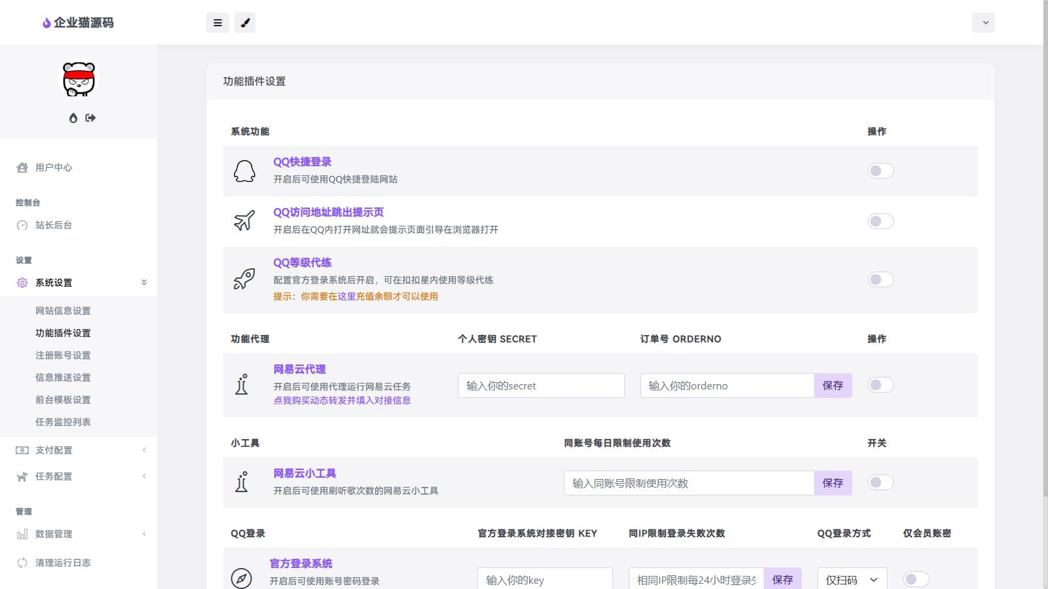Viewport: 1048px width, 589px height.
Task: Click the flame icon under avatar
Action: [x=73, y=118]
